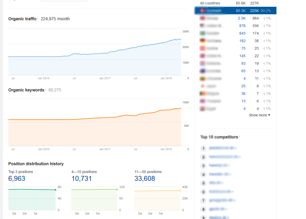
Task: Open the partially visible dropdown box at top
Action: click(x=64, y=1)
